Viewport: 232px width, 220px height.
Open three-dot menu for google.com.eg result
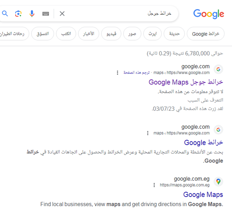pos(154,185)
